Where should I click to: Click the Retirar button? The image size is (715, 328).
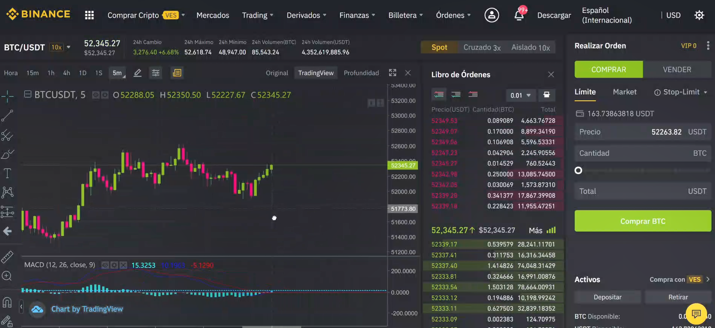click(x=678, y=297)
